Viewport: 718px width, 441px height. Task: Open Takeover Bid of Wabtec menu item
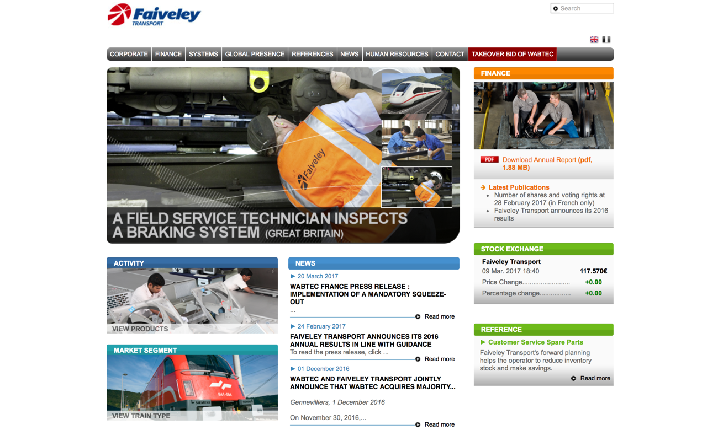(x=513, y=54)
